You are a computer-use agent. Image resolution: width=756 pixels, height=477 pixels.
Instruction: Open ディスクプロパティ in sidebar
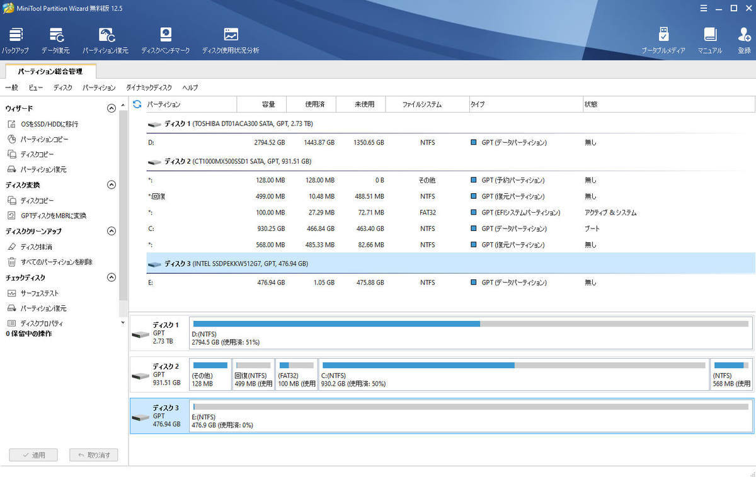(35, 323)
